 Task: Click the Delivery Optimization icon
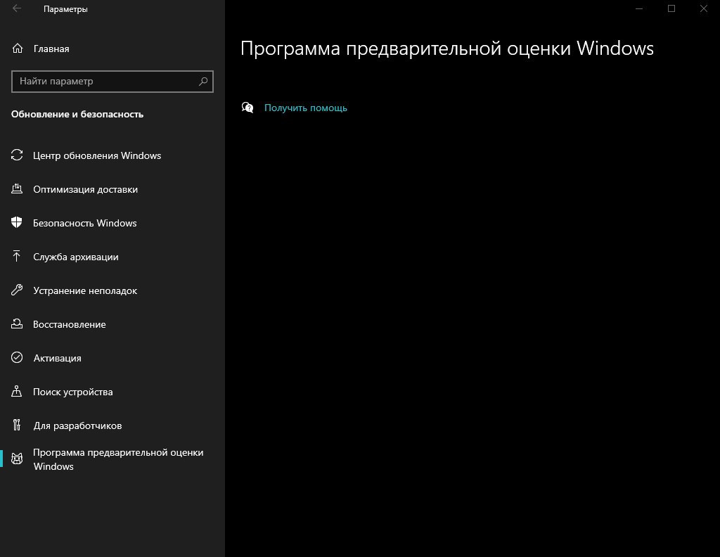[x=17, y=188]
